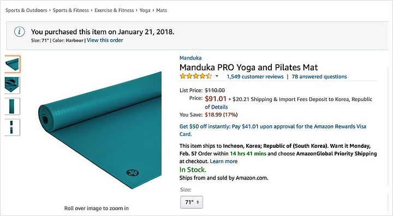Select the fourth mat thumbnail
Screen dimensions: 393x216
tap(12, 127)
